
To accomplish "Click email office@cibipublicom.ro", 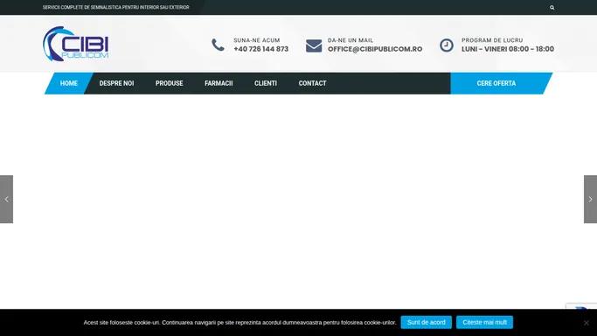I will click(x=375, y=49).
